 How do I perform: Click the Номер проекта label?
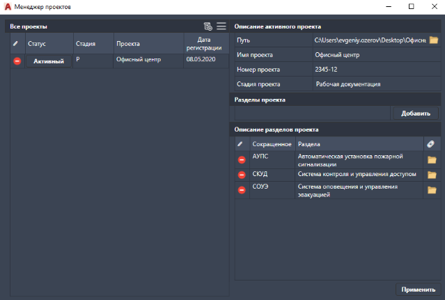[258, 70]
